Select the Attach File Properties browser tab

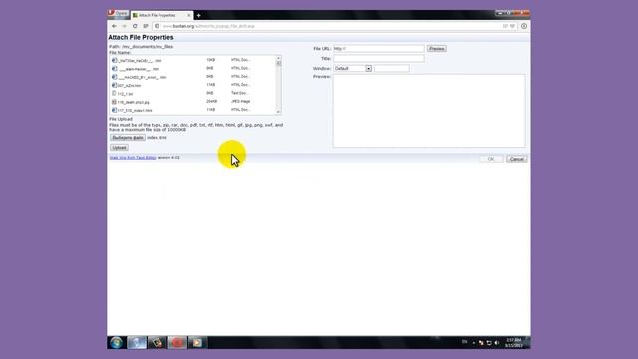161,15
